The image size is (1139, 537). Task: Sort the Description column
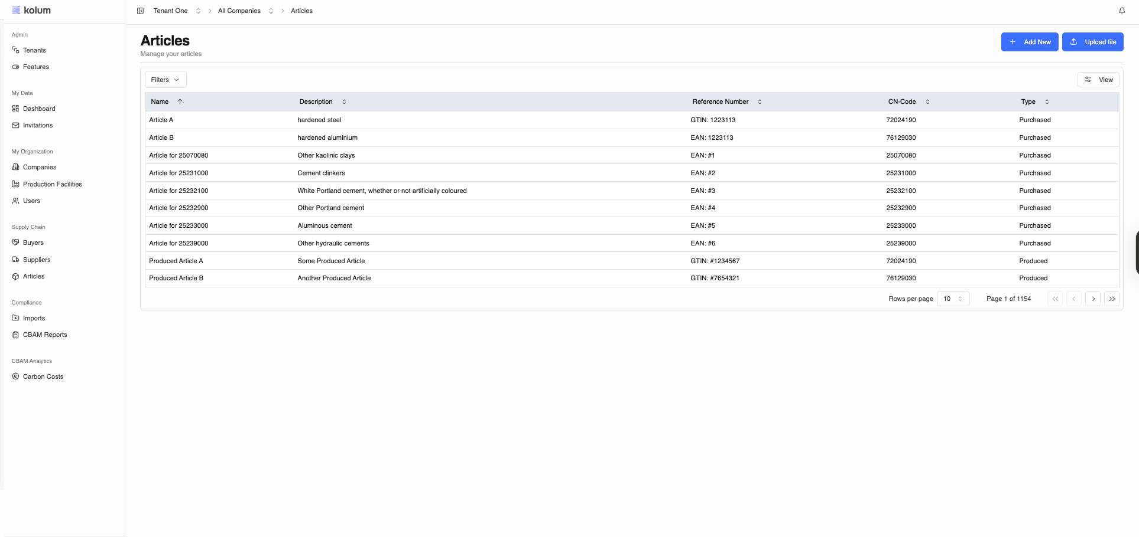[x=344, y=101]
